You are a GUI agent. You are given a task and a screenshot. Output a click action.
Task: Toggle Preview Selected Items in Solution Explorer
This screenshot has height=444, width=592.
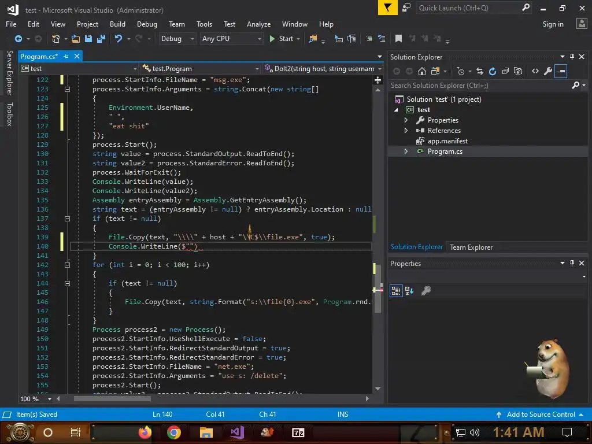click(x=561, y=71)
